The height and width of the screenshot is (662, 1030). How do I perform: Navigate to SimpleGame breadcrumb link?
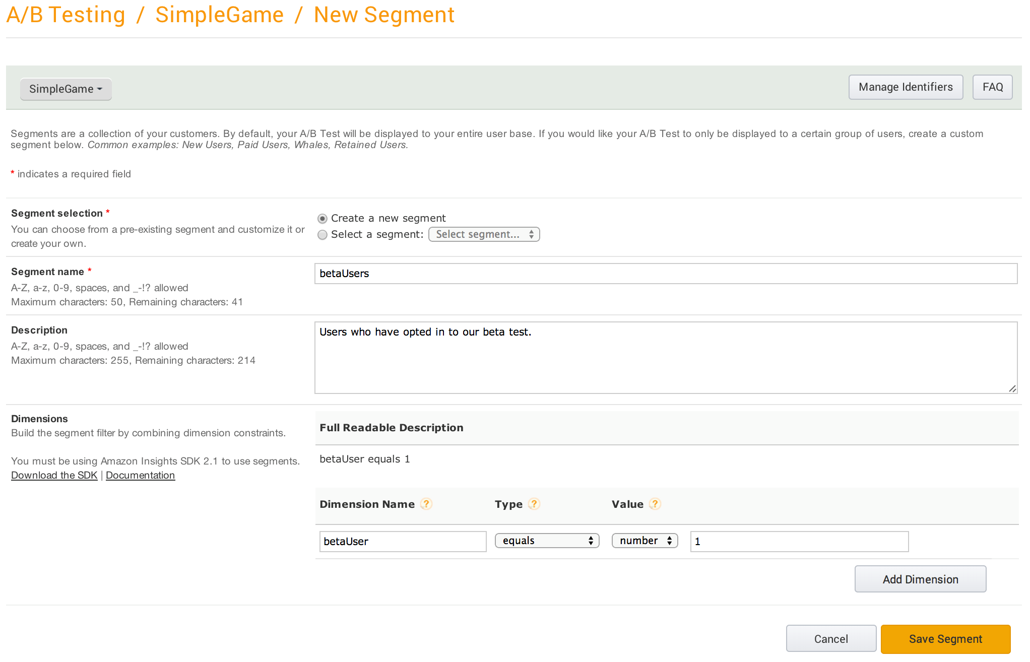(x=219, y=15)
